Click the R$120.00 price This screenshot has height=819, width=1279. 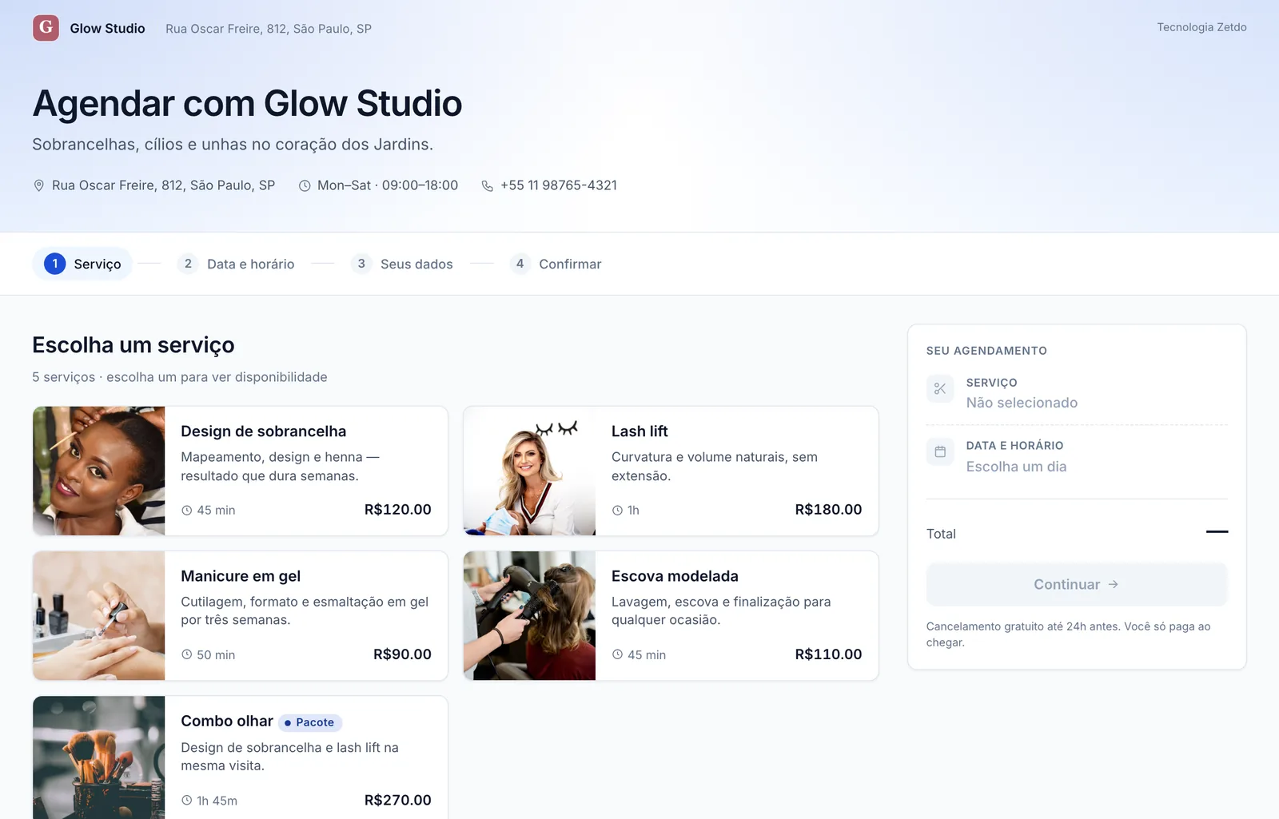click(398, 510)
